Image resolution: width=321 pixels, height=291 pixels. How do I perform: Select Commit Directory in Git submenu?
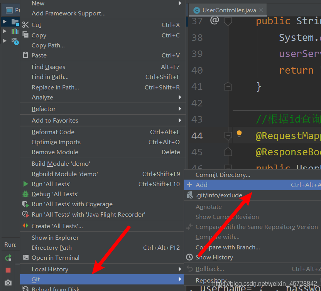pyautogui.click(x=252, y=175)
